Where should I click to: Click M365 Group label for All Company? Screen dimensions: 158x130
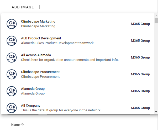(x=140, y=108)
